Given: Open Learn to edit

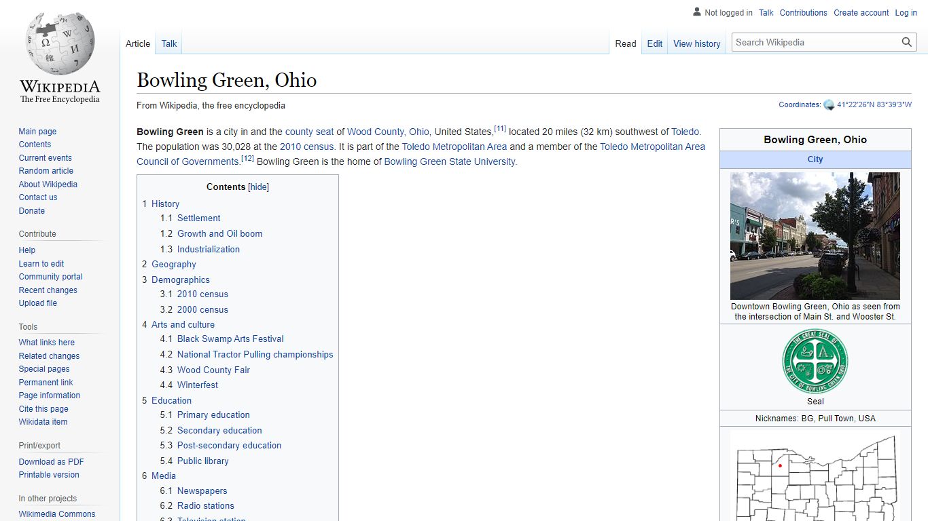Looking at the screenshot, I should 41,264.
